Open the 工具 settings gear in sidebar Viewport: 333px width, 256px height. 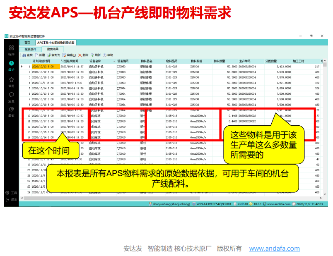point(7,193)
